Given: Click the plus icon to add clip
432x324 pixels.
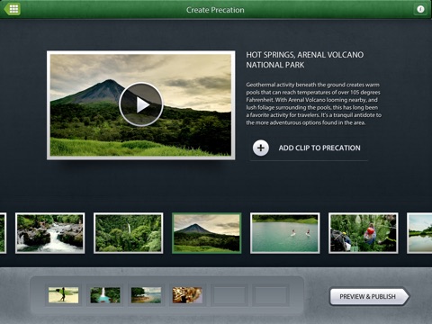Looking at the screenshot, I should click(261, 148).
